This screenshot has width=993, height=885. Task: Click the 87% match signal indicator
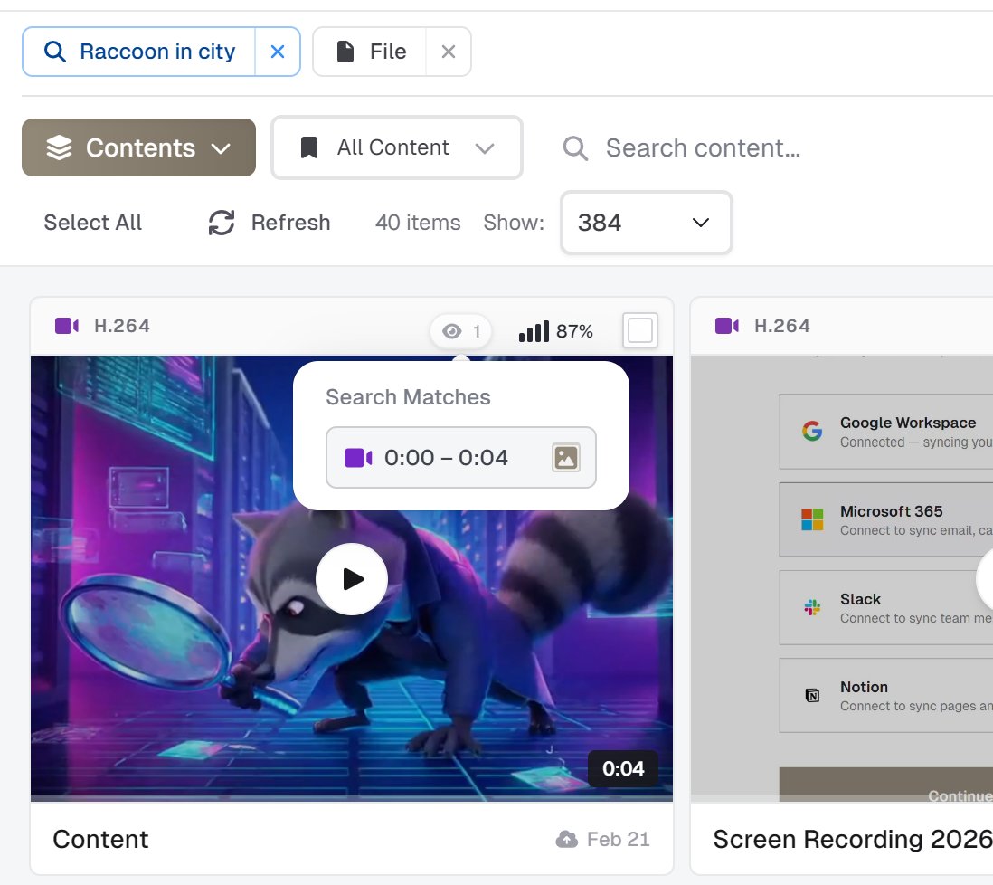(x=555, y=330)
